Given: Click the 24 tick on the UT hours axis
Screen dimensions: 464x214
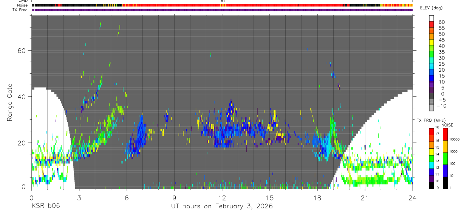Looking at the screenshot, I should [x=413, y=197].
